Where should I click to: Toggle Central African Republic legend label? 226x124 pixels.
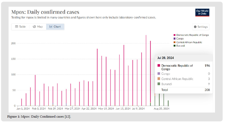(189, 42)
